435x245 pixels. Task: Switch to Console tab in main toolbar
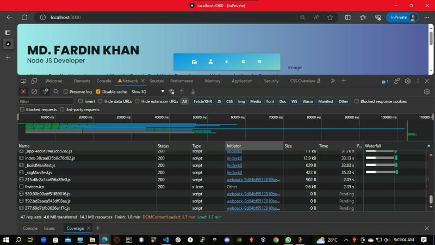pyautogui.click(x=104, y=81)
